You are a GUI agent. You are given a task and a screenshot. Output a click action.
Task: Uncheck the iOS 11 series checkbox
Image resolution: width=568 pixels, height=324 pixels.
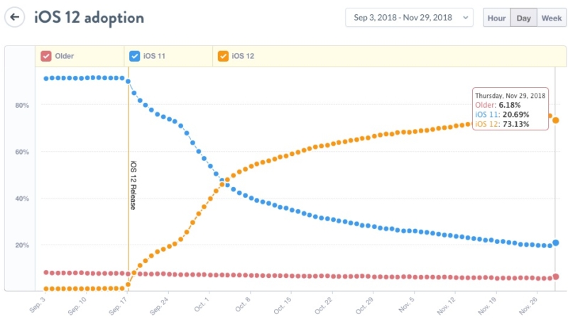[x=134, y=56]
